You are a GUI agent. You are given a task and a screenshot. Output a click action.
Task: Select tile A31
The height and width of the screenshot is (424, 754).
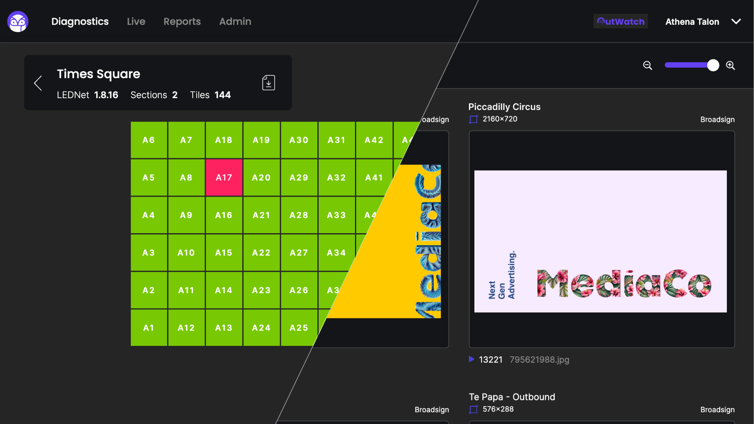point(337,140)
